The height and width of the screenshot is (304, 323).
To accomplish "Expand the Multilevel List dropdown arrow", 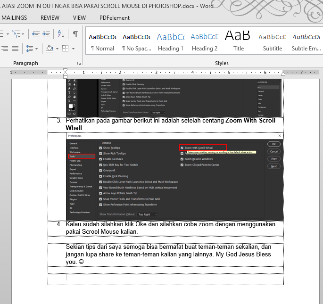I will (23, 34).
